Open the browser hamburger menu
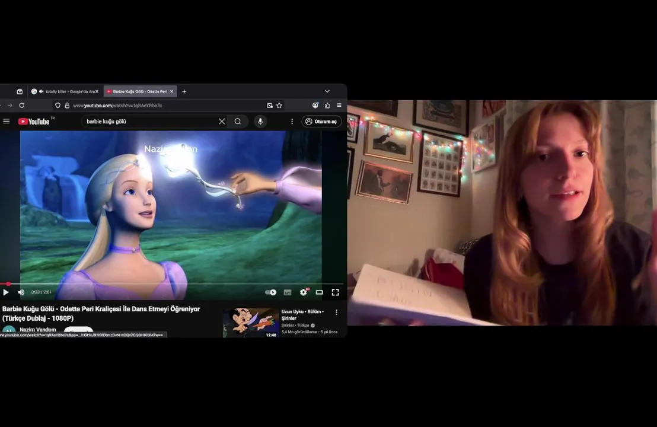Screen dimensions: 657x427 [x=339, y=106]
